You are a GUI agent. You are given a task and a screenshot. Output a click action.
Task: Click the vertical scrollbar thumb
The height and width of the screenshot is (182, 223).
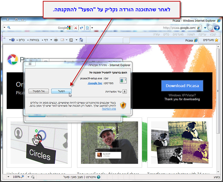click(x=218, y=91)
